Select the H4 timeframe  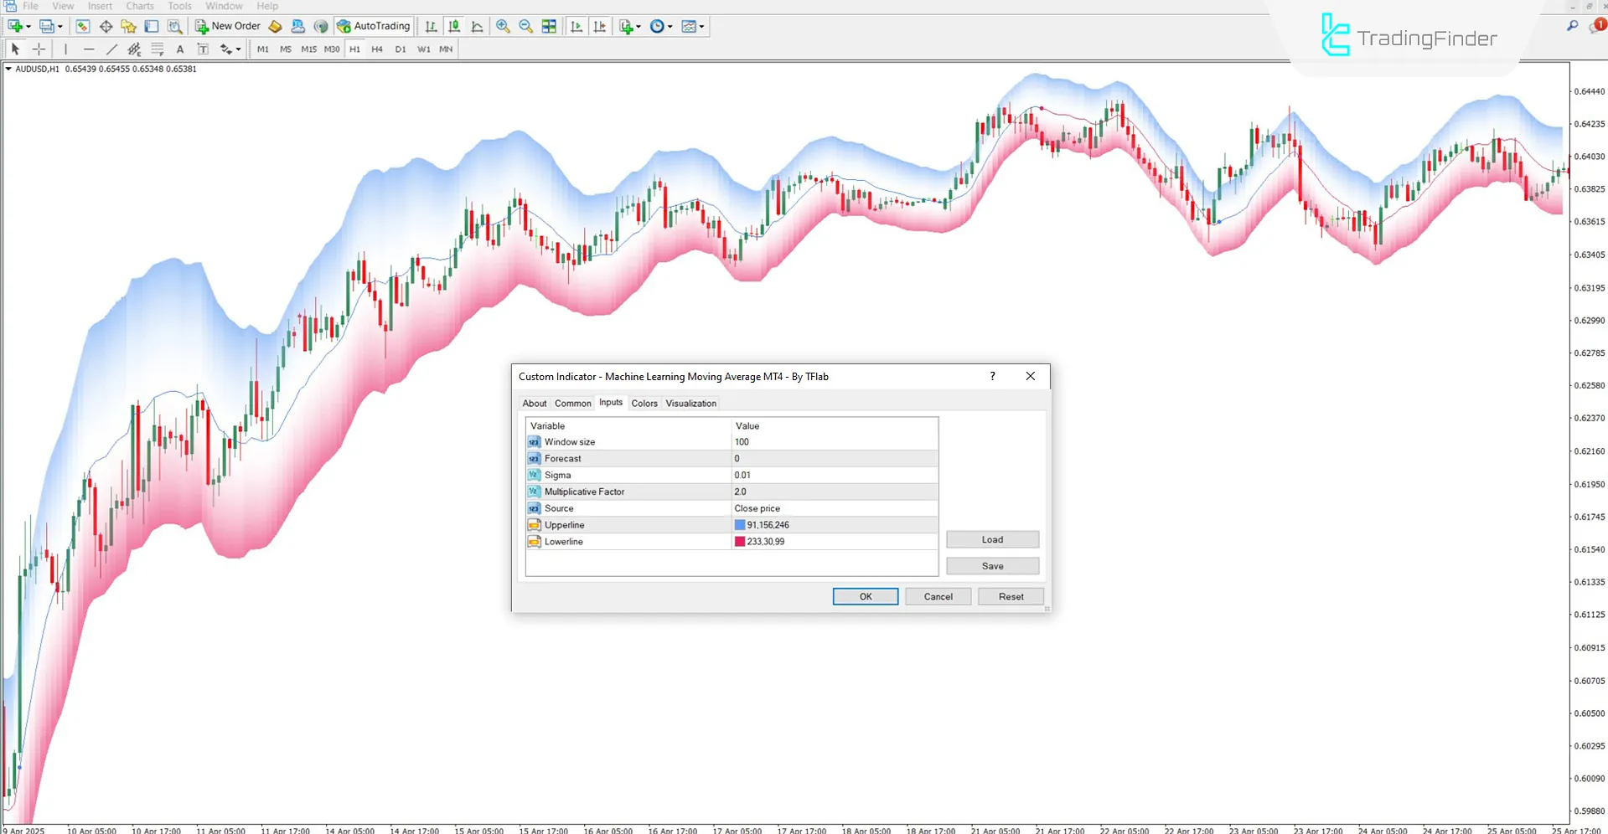coord(377,49)
